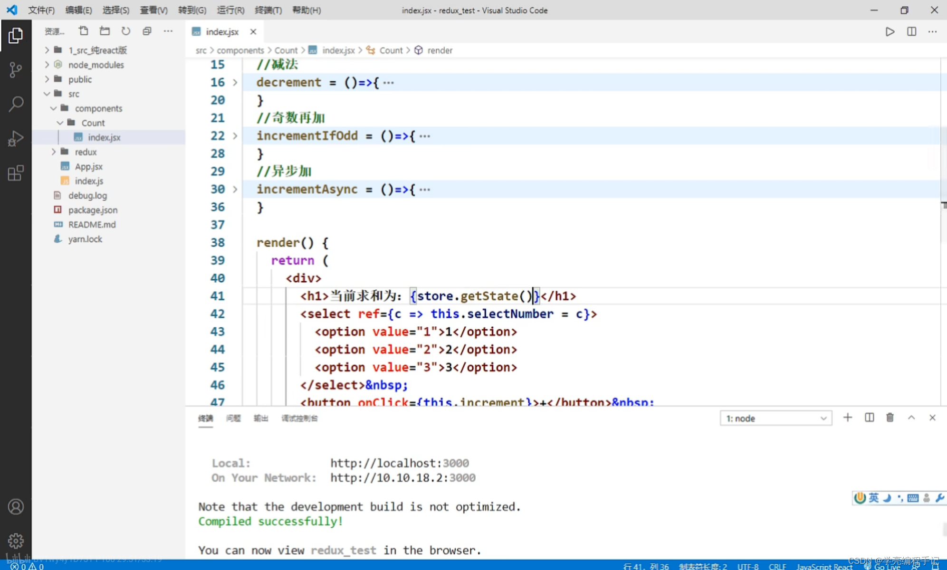Viewport: 947px width, 570px height.
Task: Create a new terminal with plus icon
Action: (x=848, y=418)
